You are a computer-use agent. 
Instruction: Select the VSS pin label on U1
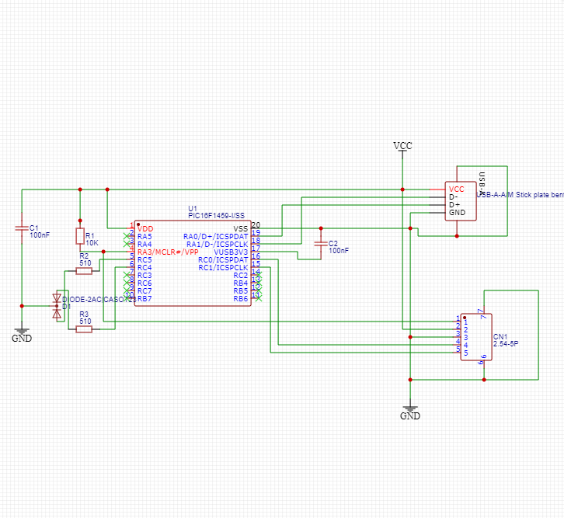click(240, 228)
